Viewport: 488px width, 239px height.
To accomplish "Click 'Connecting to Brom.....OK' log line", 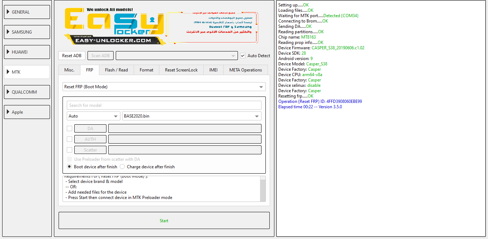I will tap(303, 21).
